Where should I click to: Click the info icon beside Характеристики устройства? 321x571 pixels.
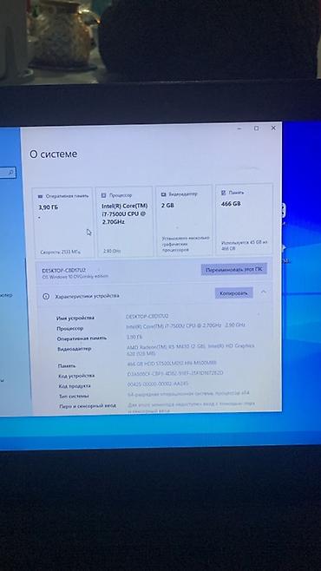click(46, 297)
